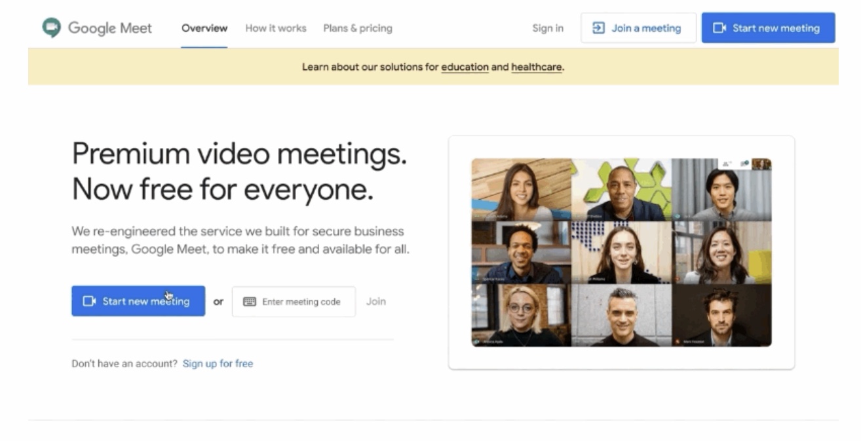This screenshot has width=861, height=441.
Task: Click the Google Meet logo icon
Action: [x=52, y=28]
